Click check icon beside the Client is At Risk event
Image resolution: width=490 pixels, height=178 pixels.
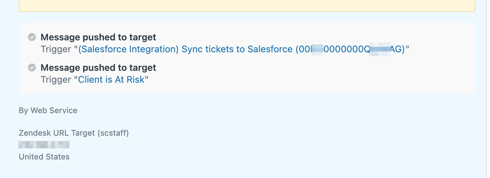32,67
